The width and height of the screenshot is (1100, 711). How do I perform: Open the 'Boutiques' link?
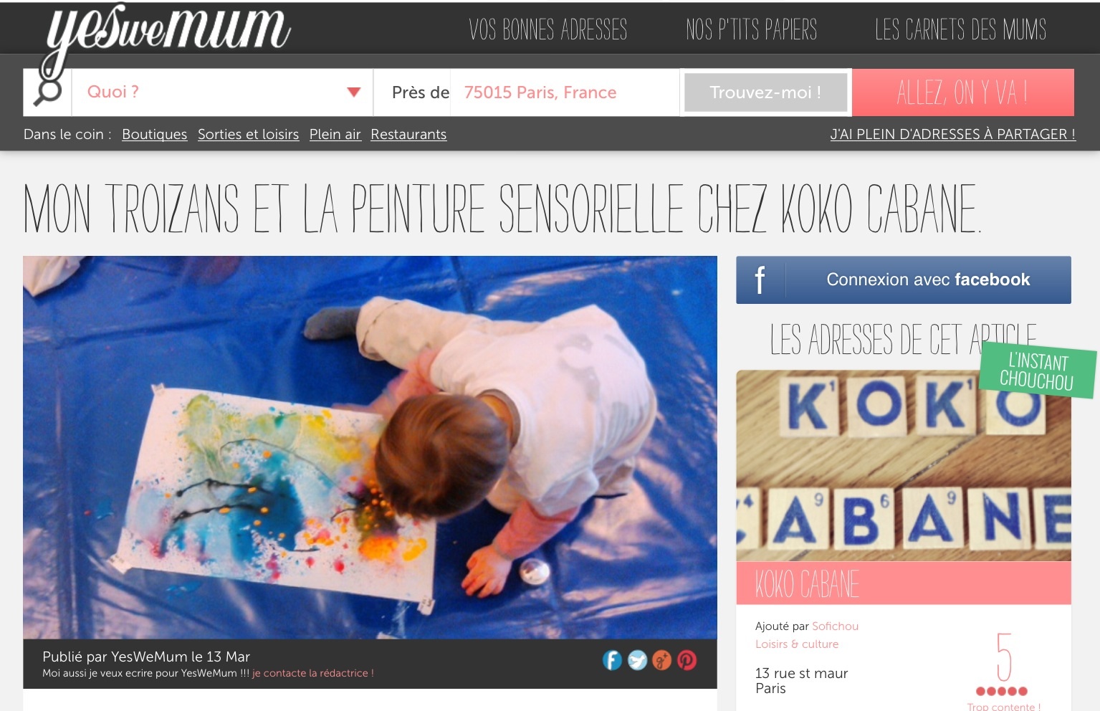click(x=154, y=134)
